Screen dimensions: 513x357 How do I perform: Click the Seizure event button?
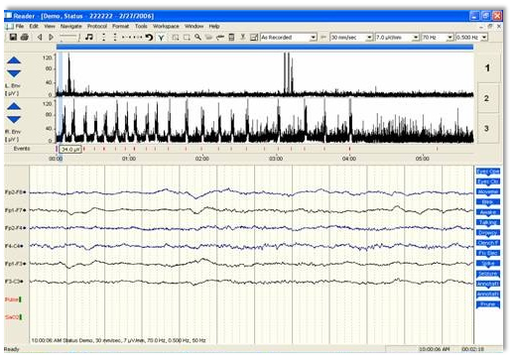pos(488,274)
